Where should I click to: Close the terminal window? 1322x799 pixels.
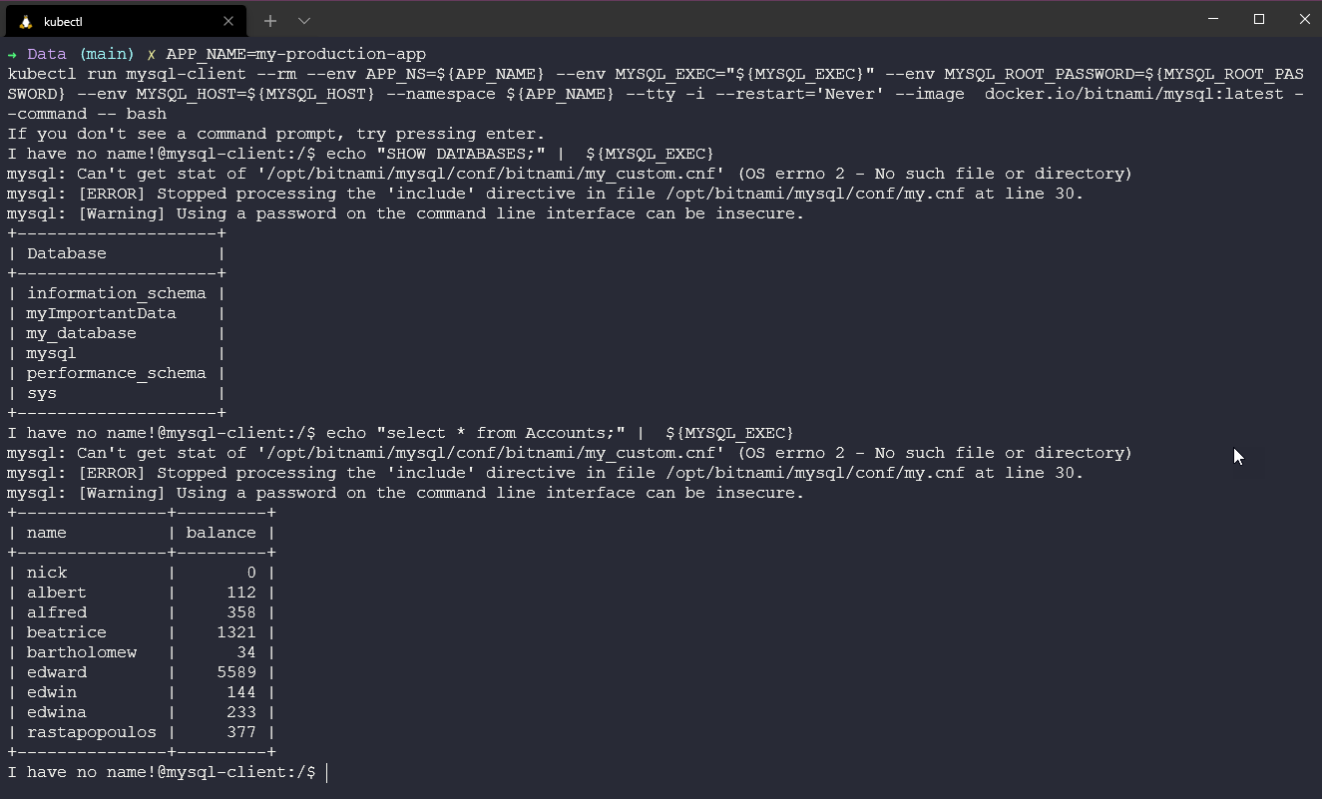tap(1304, 19)
